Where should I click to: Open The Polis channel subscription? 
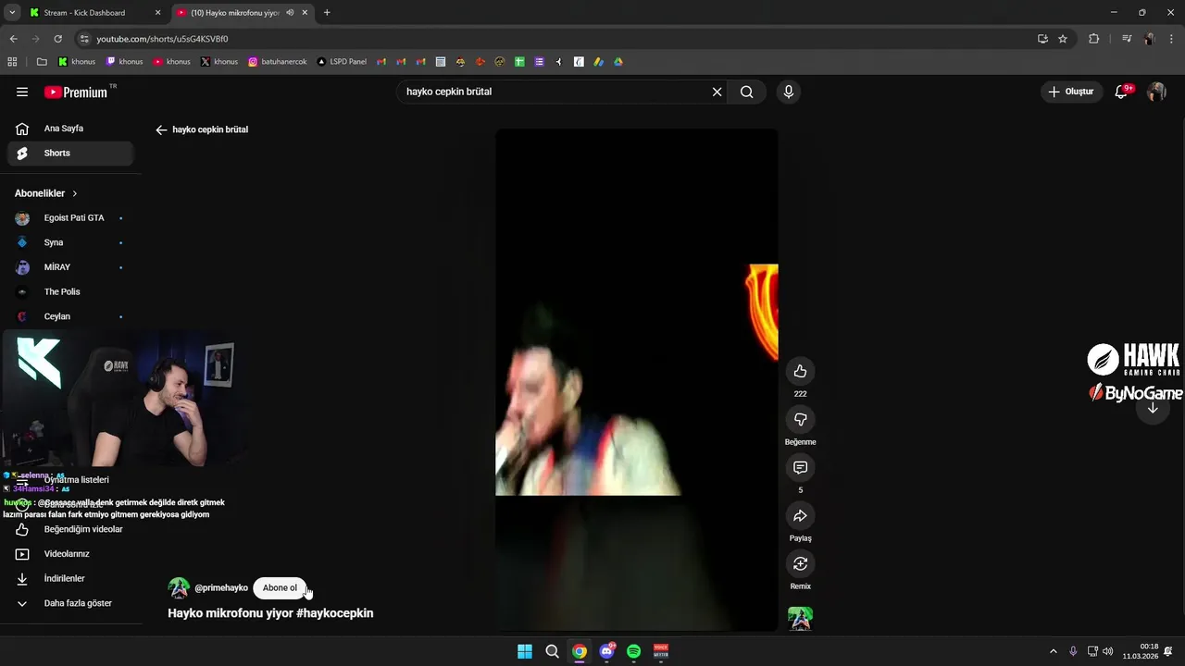pyautogui.click(x=70, y=292)
